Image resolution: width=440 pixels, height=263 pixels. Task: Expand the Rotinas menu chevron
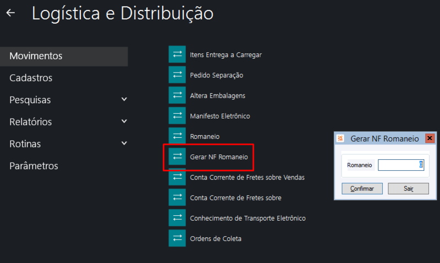pos(124,143)
